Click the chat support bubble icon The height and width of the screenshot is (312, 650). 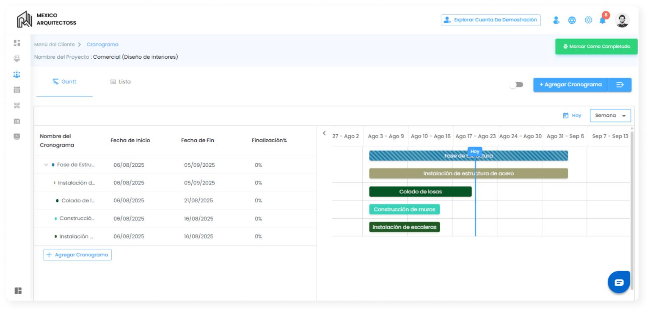[x=619, y=282]
